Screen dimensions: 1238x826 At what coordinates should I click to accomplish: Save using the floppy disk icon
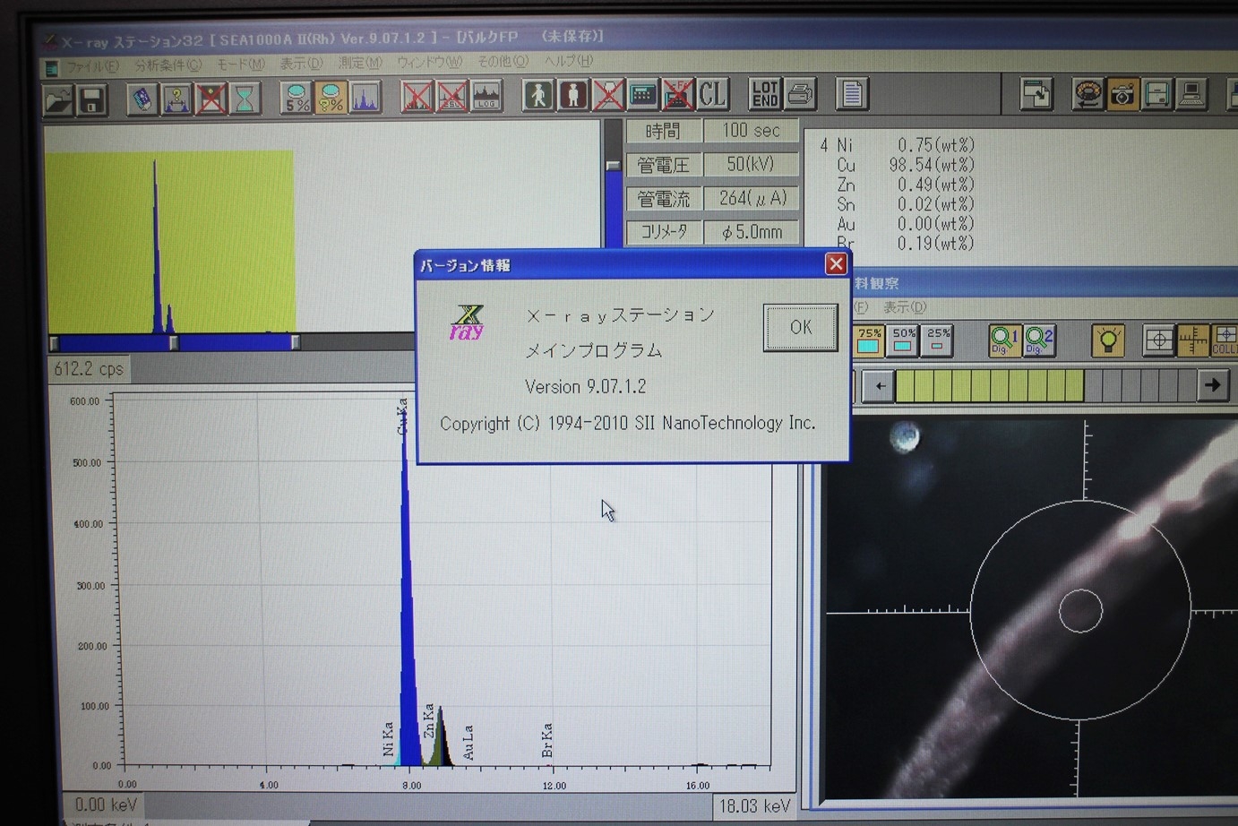click(x=92, y=99)
